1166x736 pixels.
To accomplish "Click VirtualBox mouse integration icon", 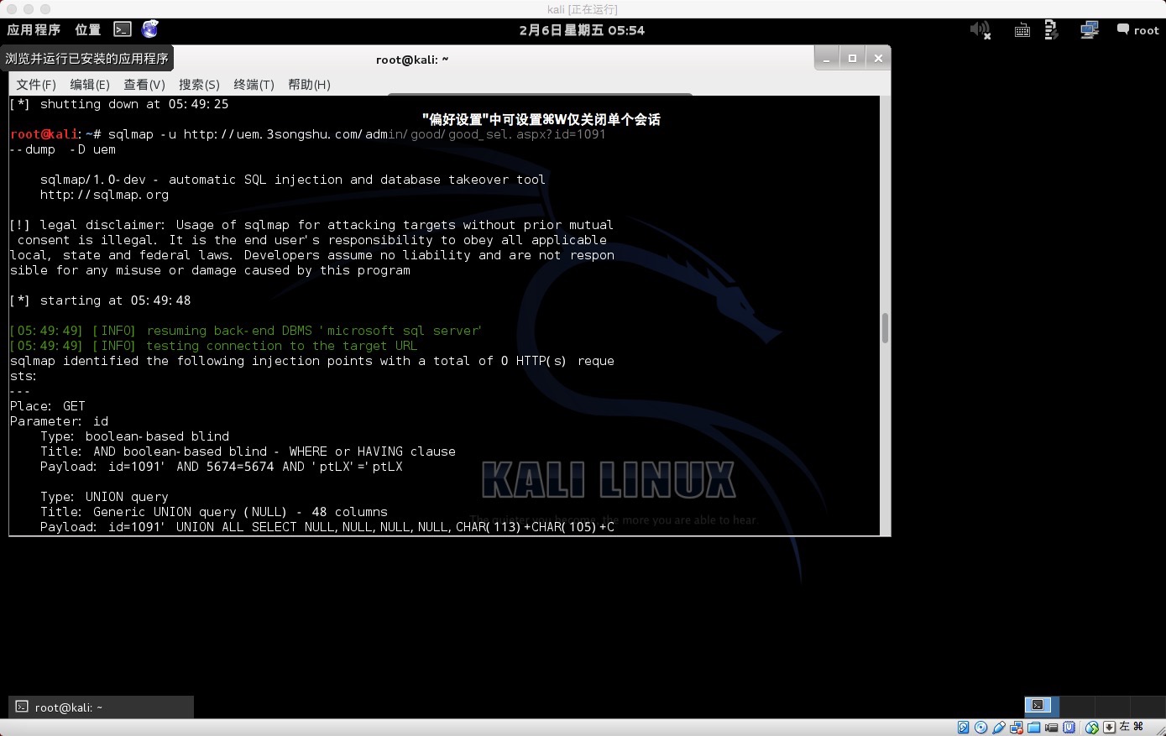I will tap(1091, 728).
